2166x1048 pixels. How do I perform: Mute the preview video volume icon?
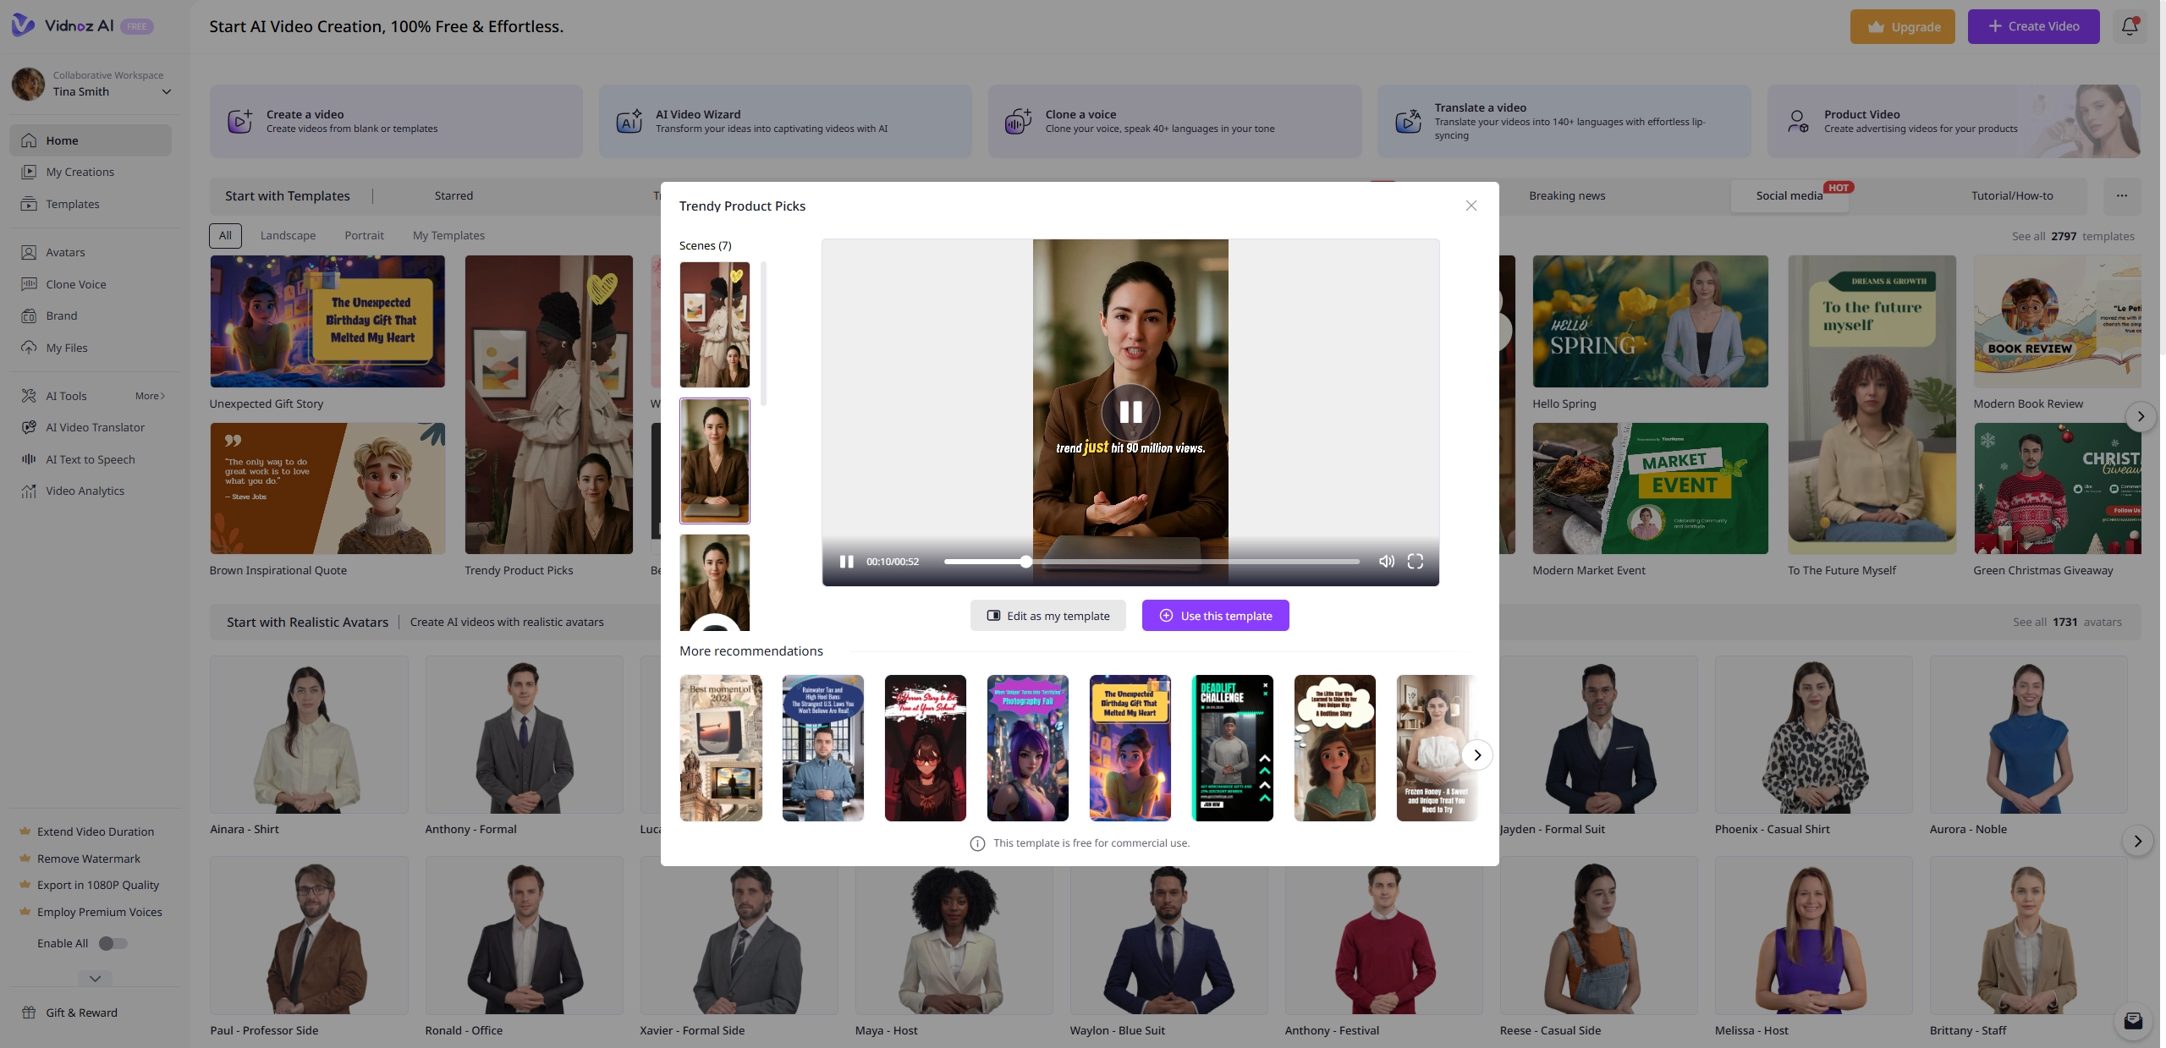click(x=1386, y=562)
